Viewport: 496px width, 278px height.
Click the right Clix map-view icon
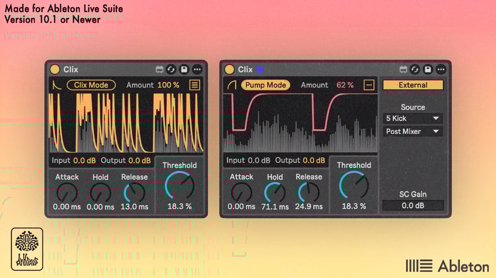(403, 69)
